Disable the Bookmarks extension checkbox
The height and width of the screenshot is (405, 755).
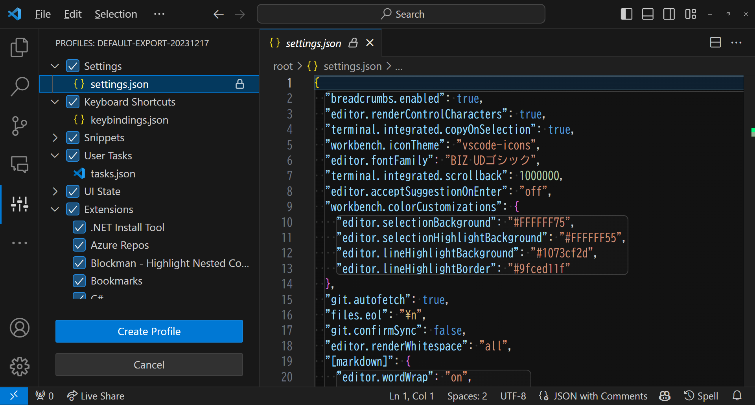(x=79, y=281)
